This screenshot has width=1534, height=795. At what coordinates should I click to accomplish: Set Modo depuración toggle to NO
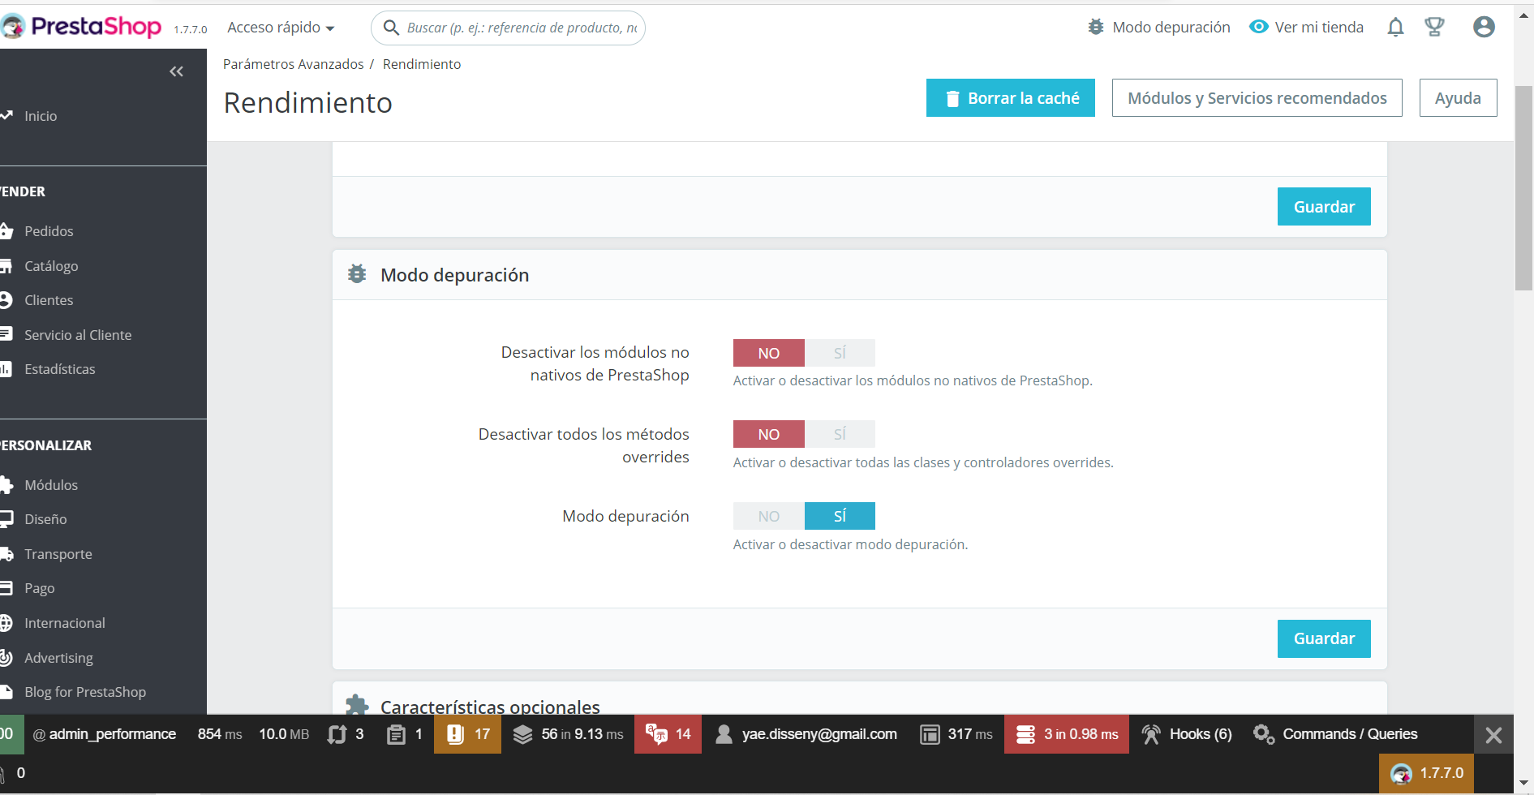[768, 516]
